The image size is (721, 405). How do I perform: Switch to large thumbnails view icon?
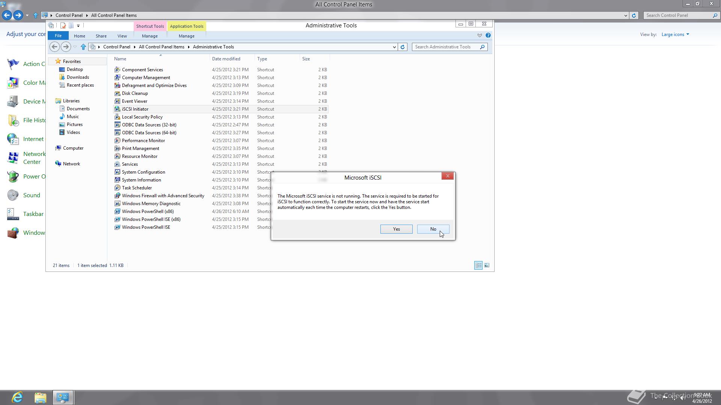487,265
